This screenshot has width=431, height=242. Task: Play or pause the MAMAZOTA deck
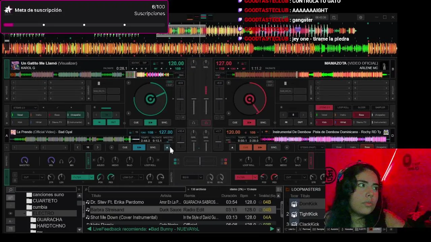[249, 122]
